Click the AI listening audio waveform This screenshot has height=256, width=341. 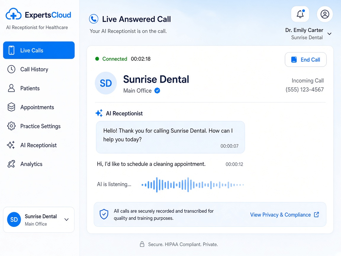(193, 185)
